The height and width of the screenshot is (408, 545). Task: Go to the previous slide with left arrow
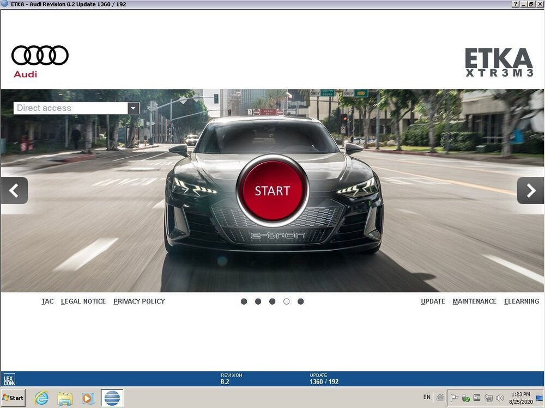[x=14, y=191]
